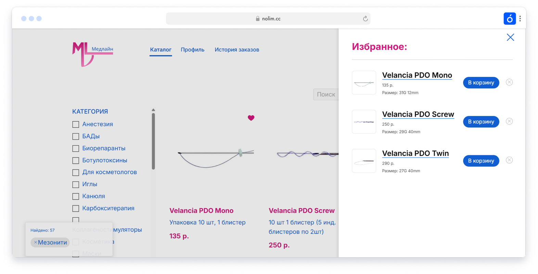Remove the Мезонити filter tag
538x274 pixels.
coord(35,242)
